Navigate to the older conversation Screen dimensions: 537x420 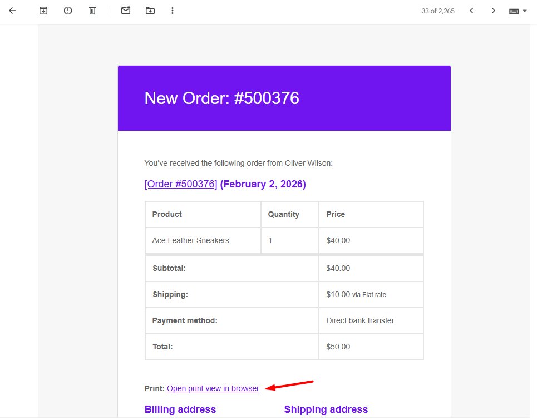[x=493, y=11]
